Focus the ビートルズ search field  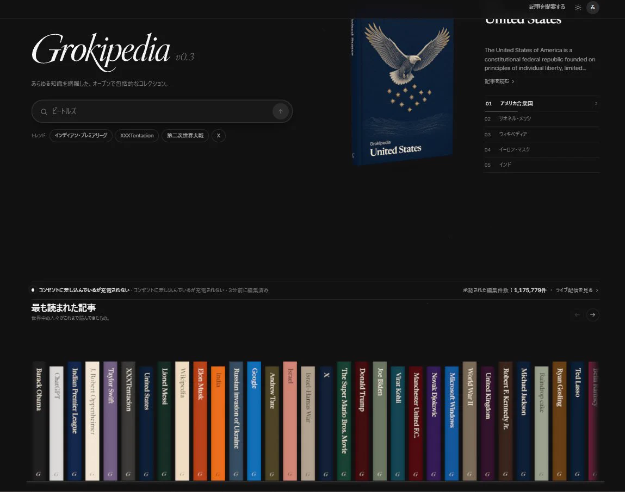(x=162, y=111)
